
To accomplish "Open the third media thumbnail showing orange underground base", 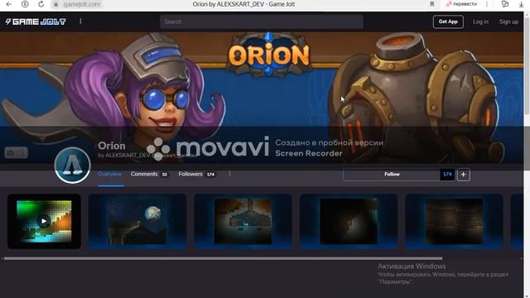I will (x=243, y=221).
